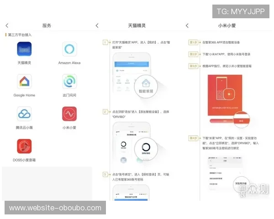Click the step 1 instruction text about 天猫精灵 APP

tap(141, 45)
